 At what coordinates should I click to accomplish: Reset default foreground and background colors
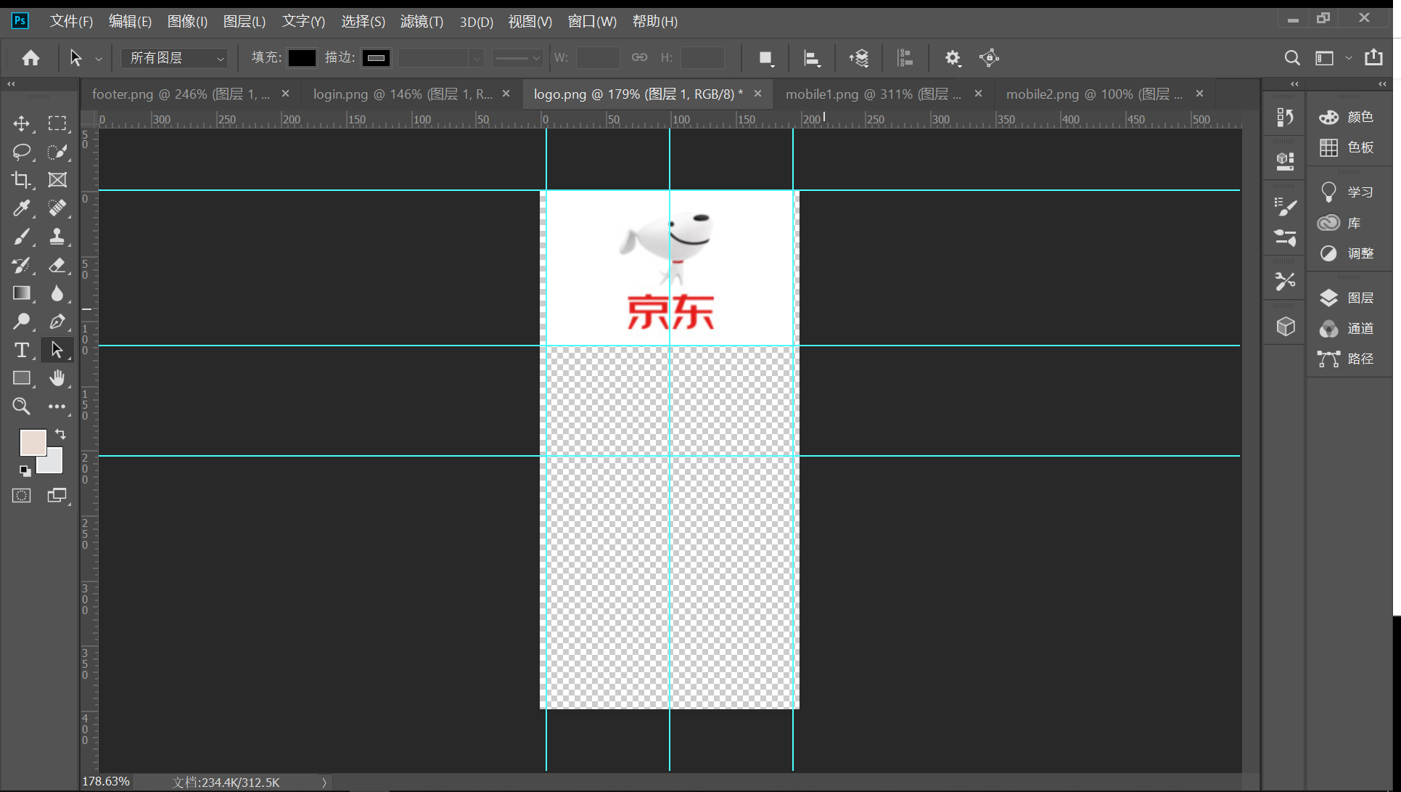pos(25,470)
